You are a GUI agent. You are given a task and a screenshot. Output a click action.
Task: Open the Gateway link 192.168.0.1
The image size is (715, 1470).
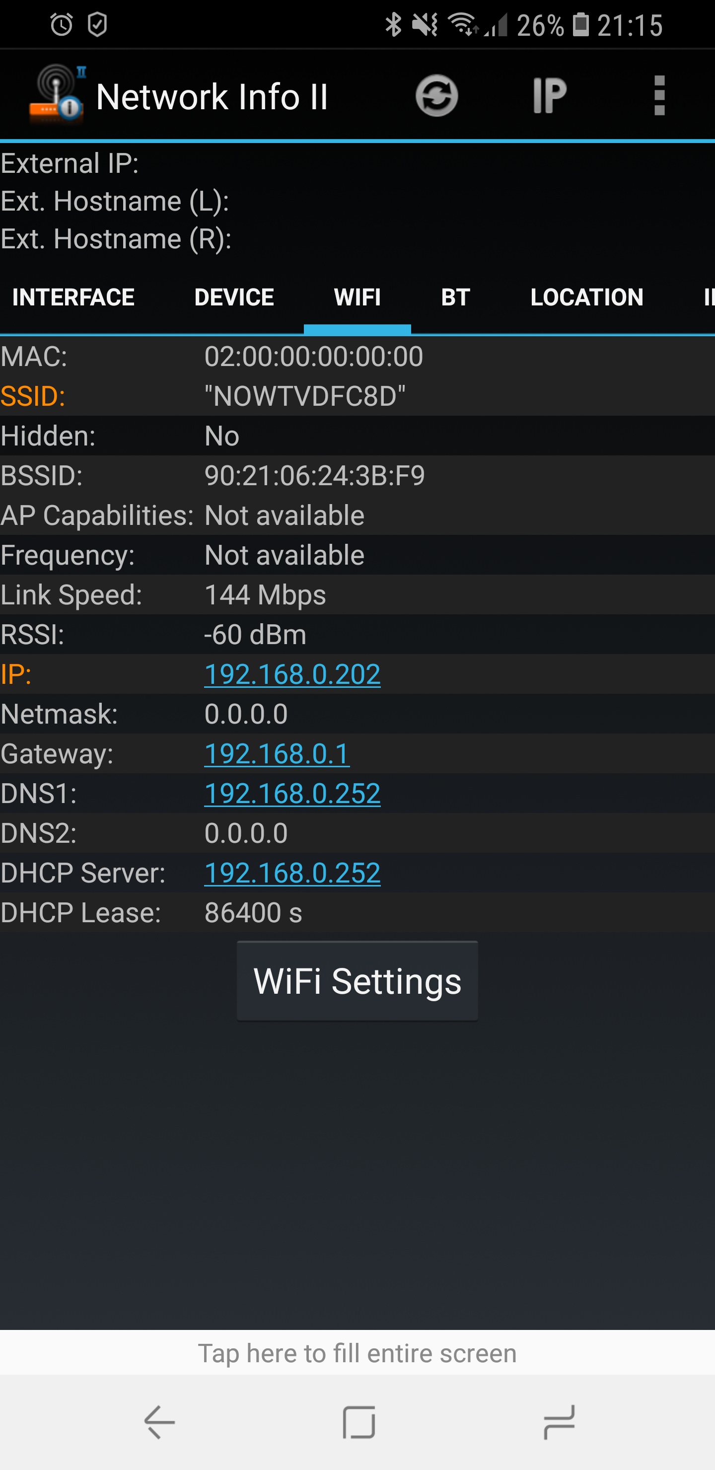[277, 754]
